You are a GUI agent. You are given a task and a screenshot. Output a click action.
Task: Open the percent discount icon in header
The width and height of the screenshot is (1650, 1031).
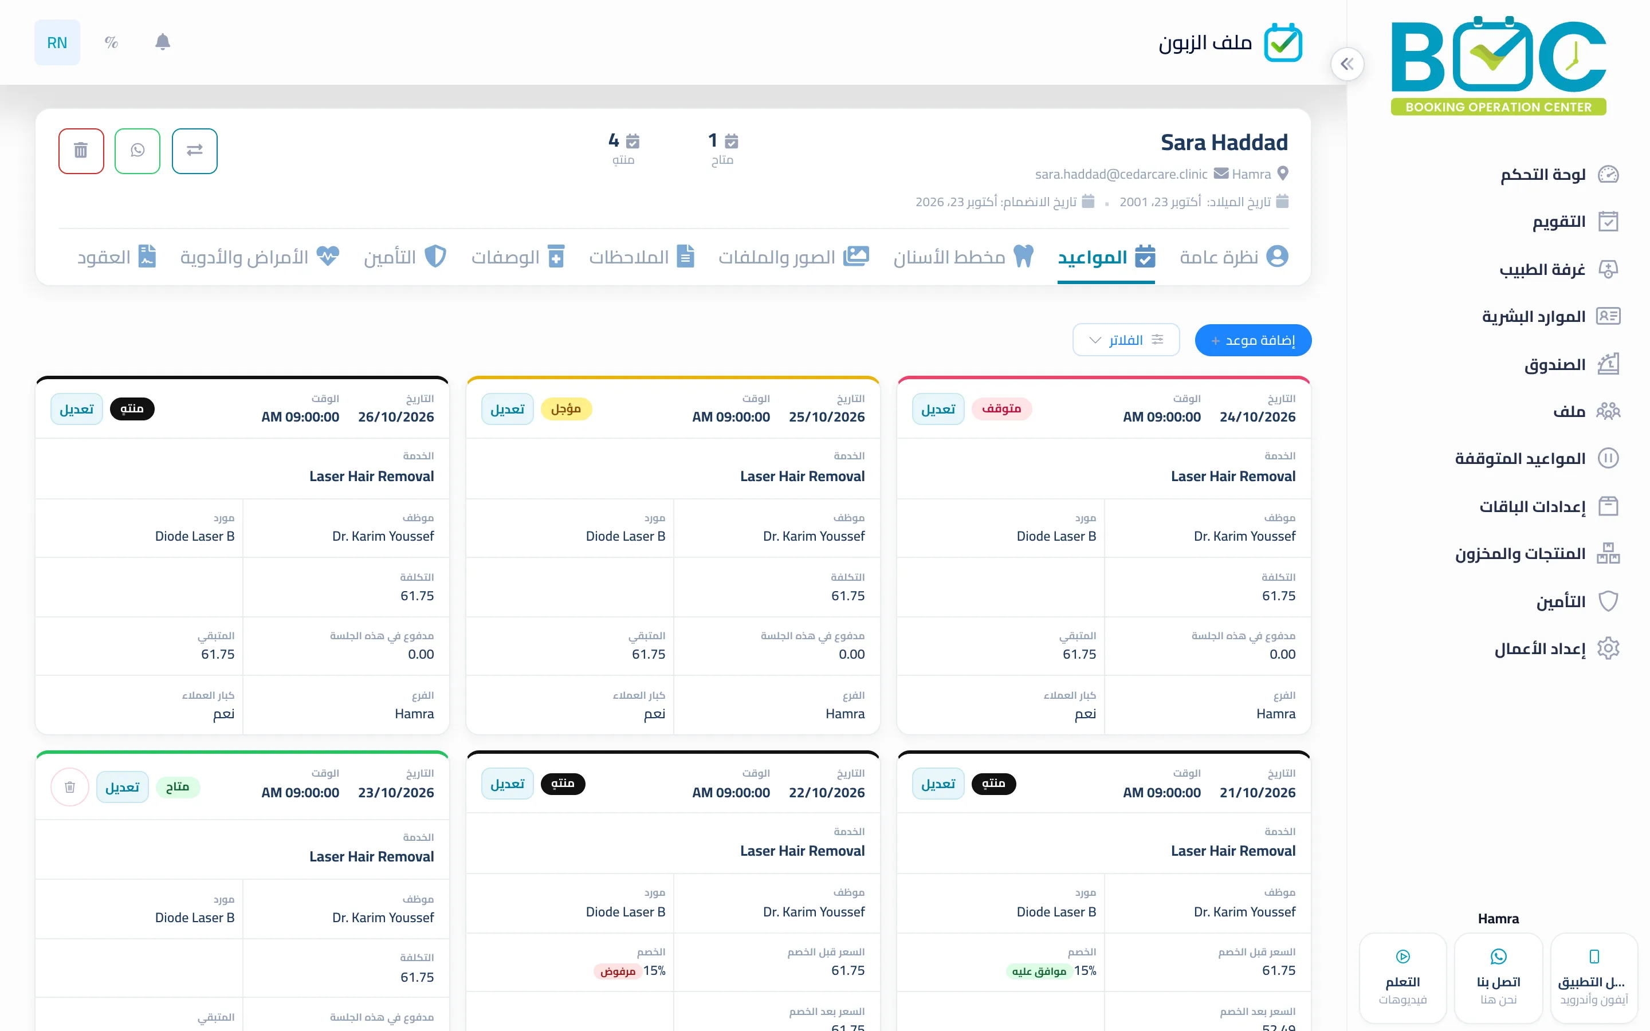pos(111,42)
